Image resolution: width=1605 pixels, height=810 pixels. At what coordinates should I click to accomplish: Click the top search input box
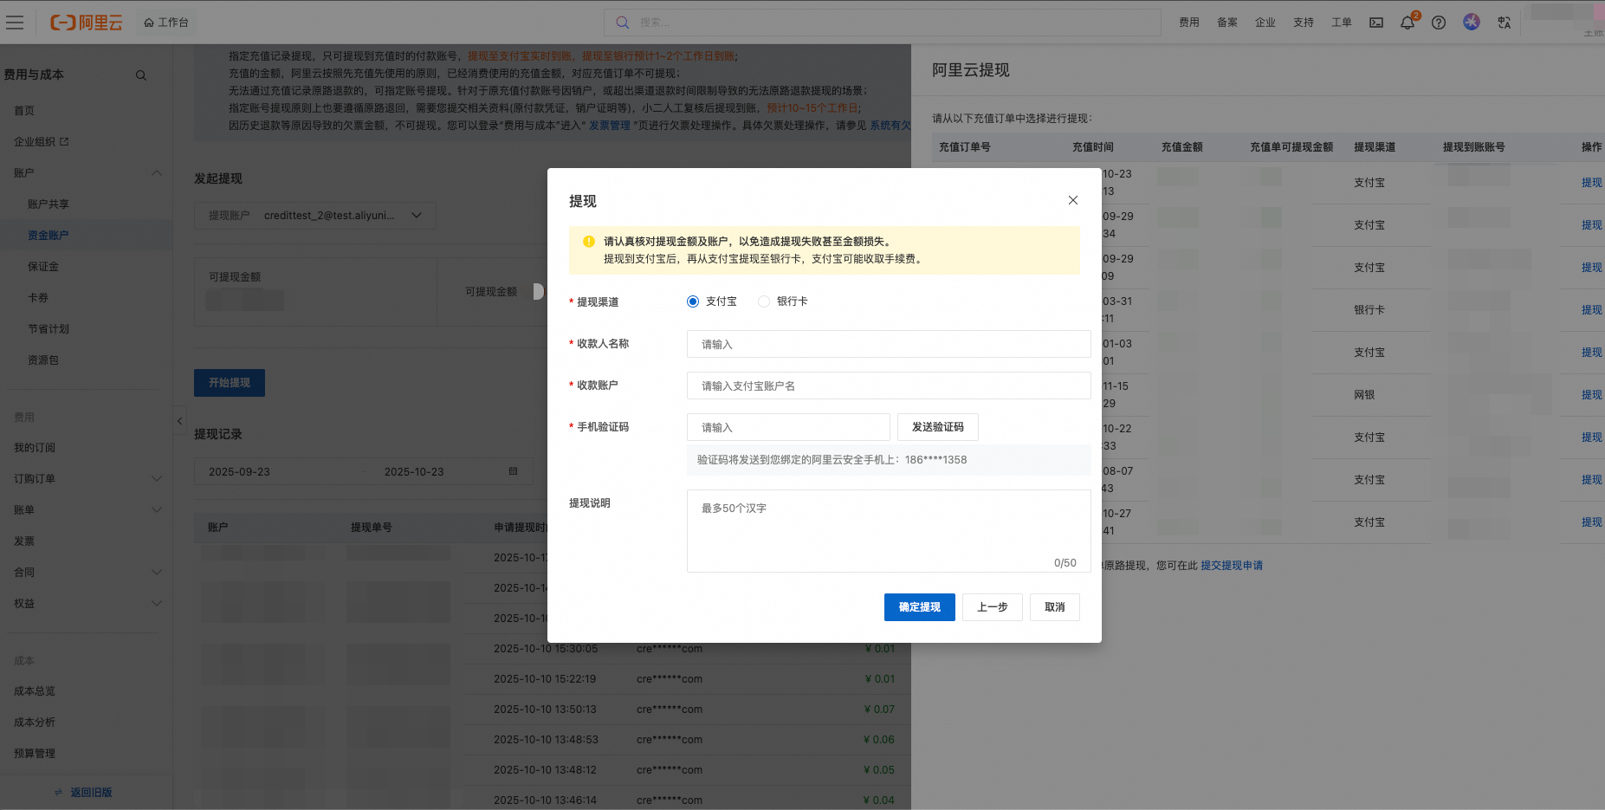[882, 23]
